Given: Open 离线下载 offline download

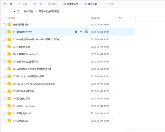Looking at the screenshot, I should pos(91,4).
